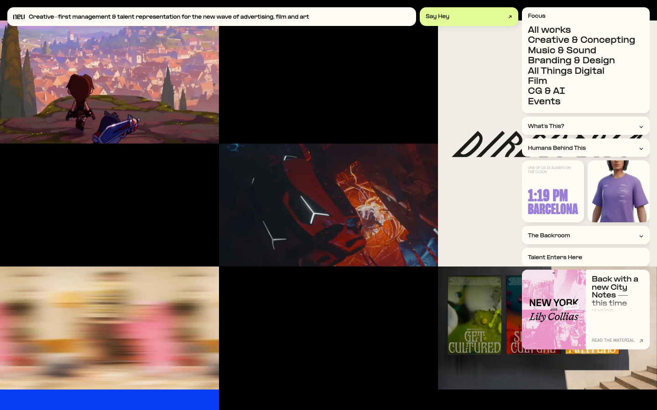Choose the Events filter
This screenshot has height=410, width=657.
(x=544, y=101)
